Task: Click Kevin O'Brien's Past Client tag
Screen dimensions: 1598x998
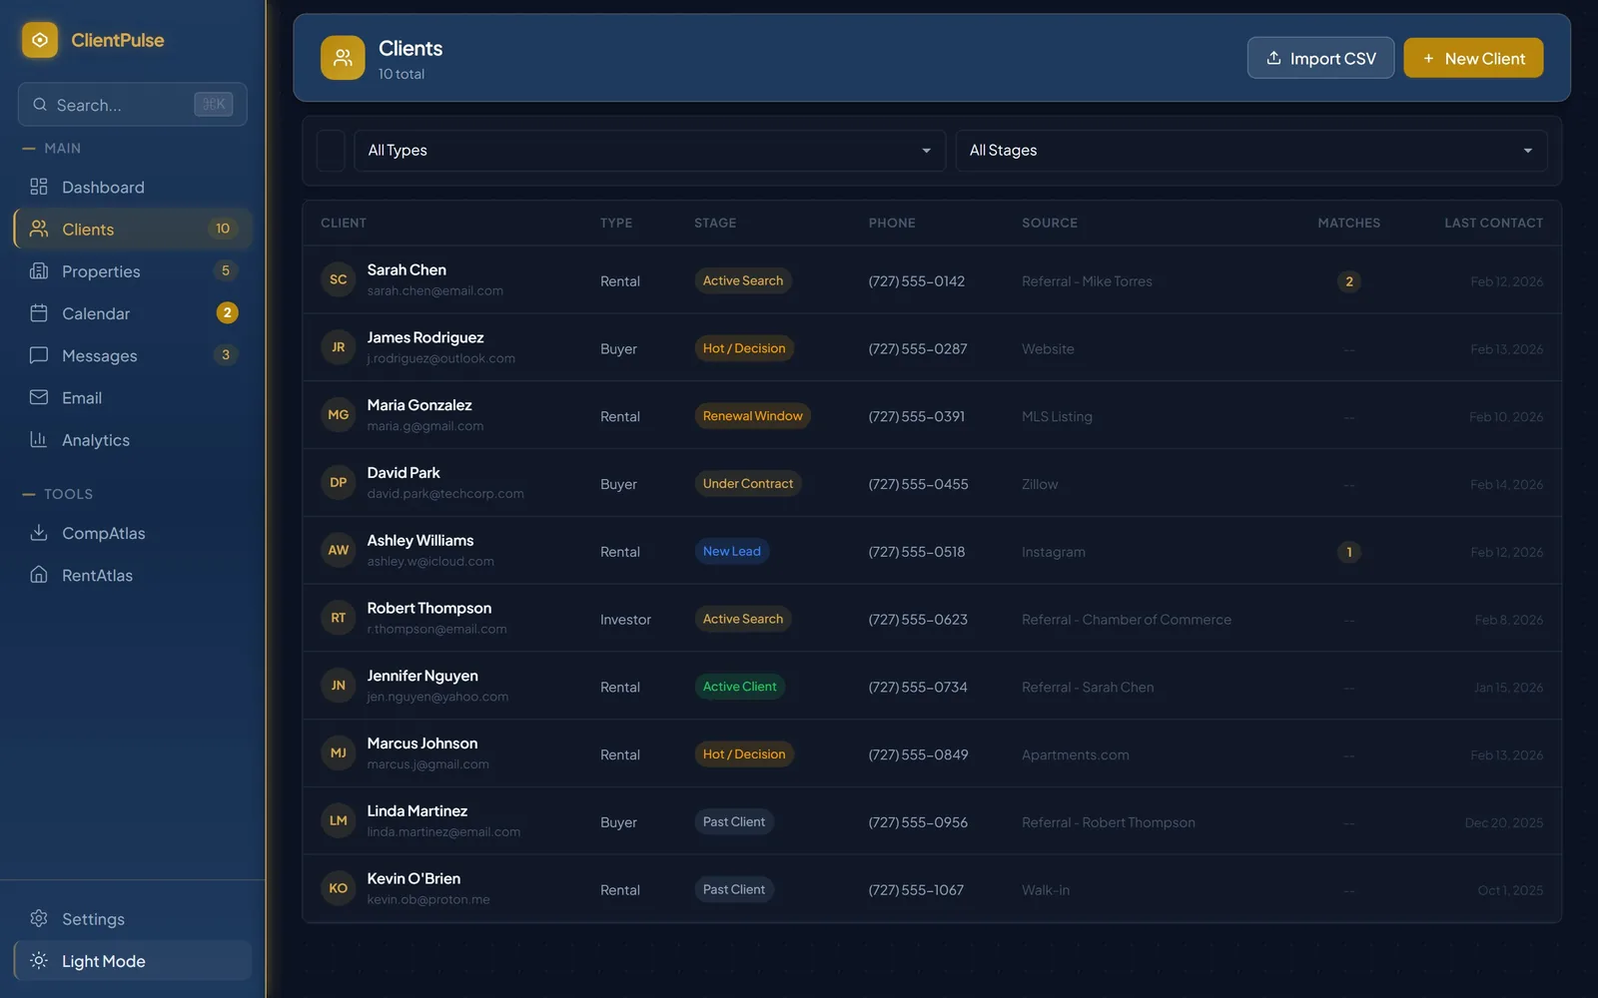Action: pyautogui.click(x=734, y=889)
